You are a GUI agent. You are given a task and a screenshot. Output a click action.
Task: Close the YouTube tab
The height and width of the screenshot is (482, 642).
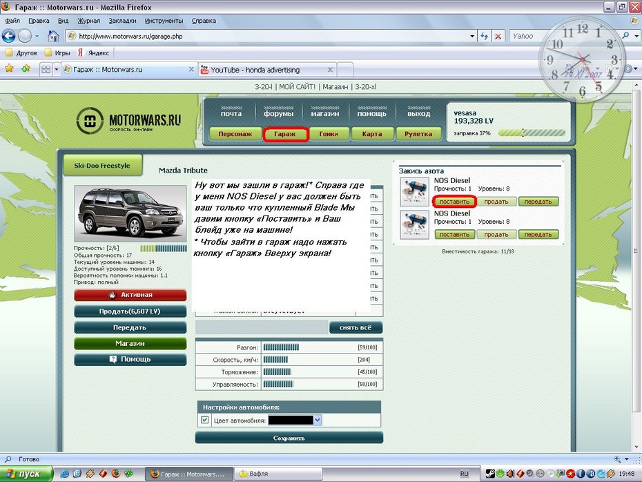pos(330,70)
